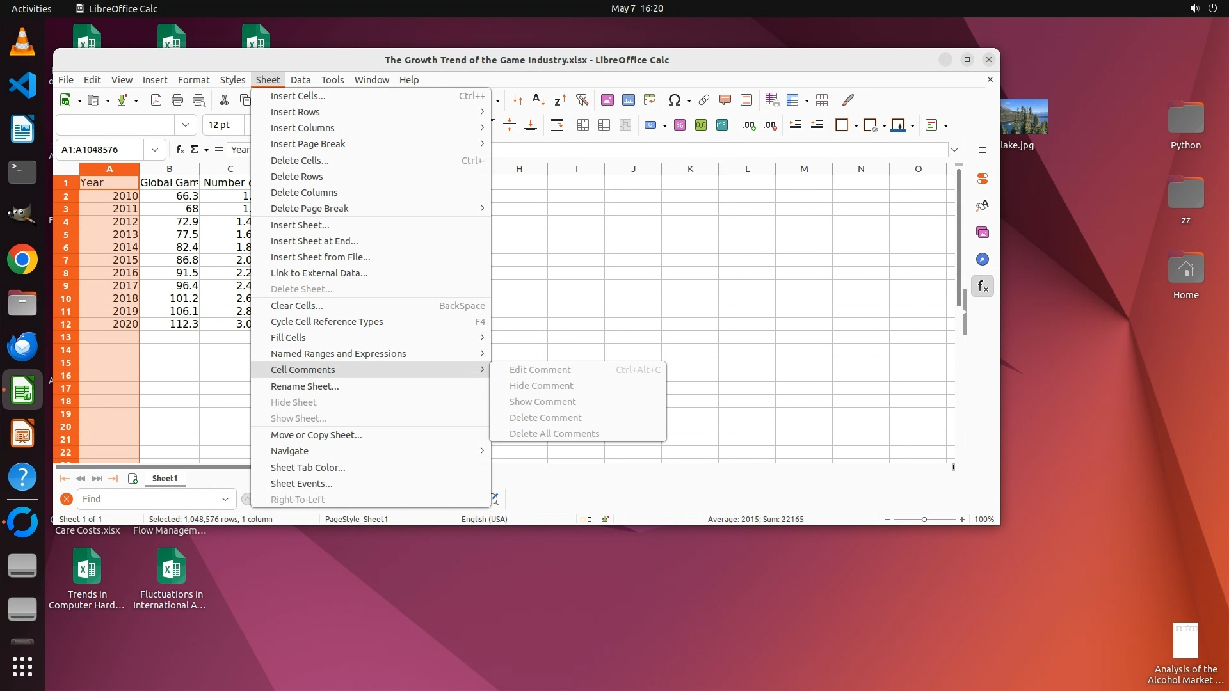Click the Insert Comment icon
This screenshot has height=691, width=1229.
[x=725, y=100]
